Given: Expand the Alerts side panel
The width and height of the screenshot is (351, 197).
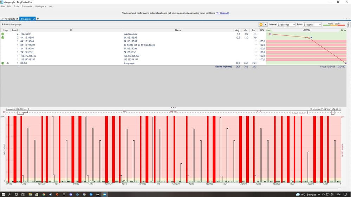Looking at the screenshot, I should 348,25.
